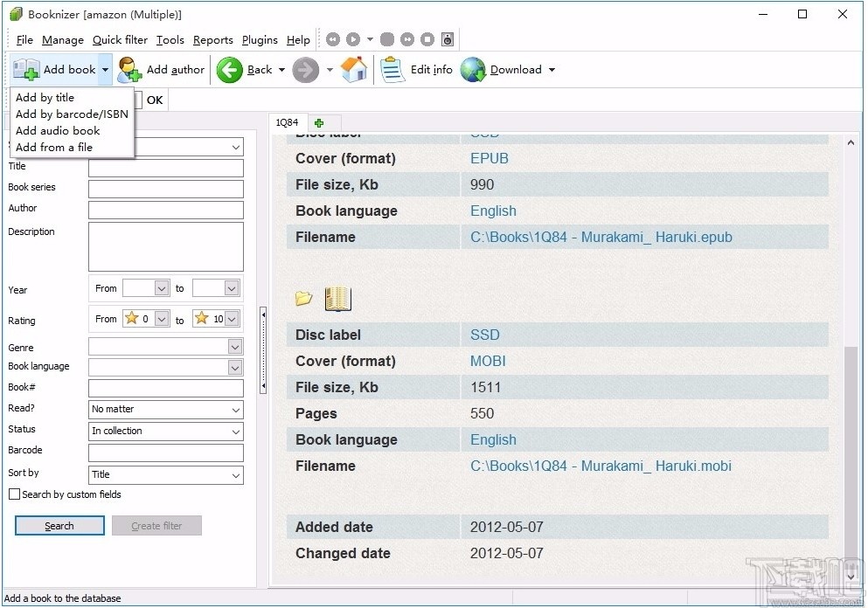Select Add by barcode/ISBN menu entry
The height and width of the screenshot is (608, 868).
[72, 114]
